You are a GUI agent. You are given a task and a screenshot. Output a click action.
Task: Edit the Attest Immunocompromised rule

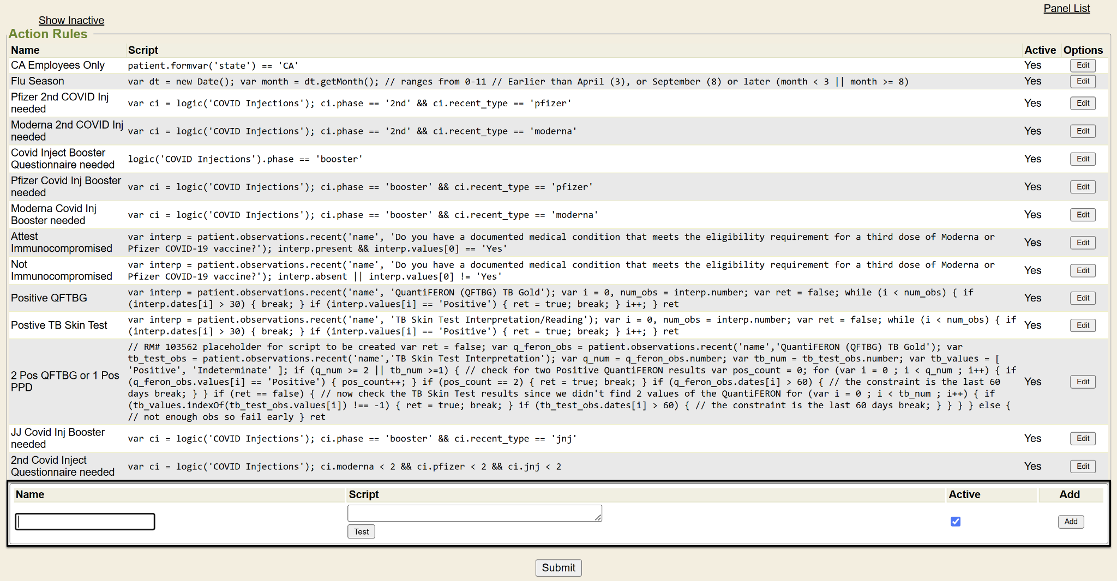tap(1082, 243)
